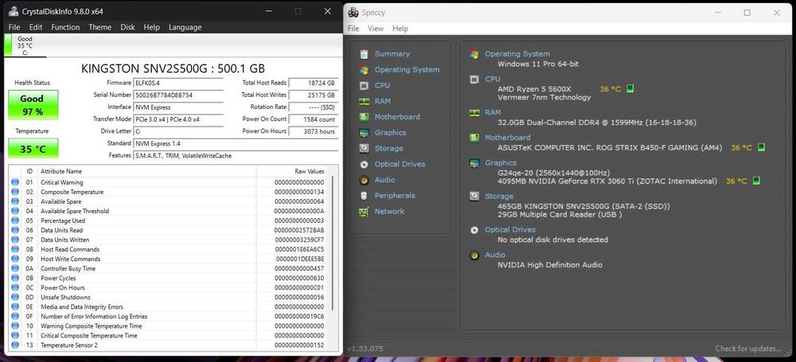The height and width of the screenshot is (362, 796).
Task: Click the Power On Count value 1584 count
Action: pyautogui.click(x=313, y=119)
